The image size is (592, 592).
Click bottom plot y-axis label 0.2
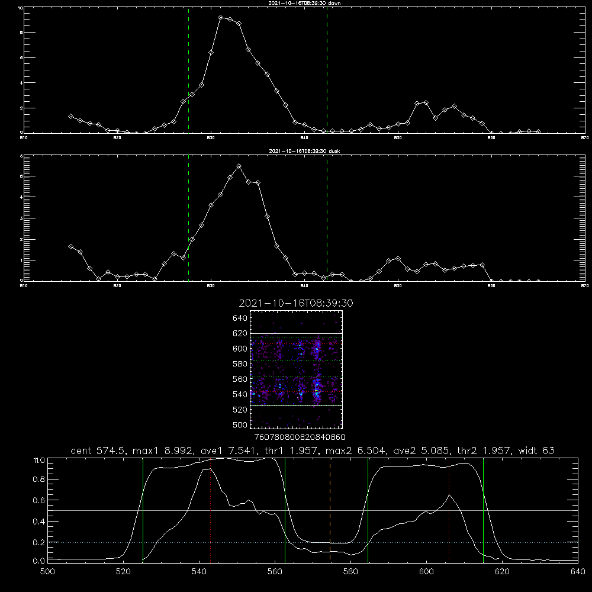point(39,542)
